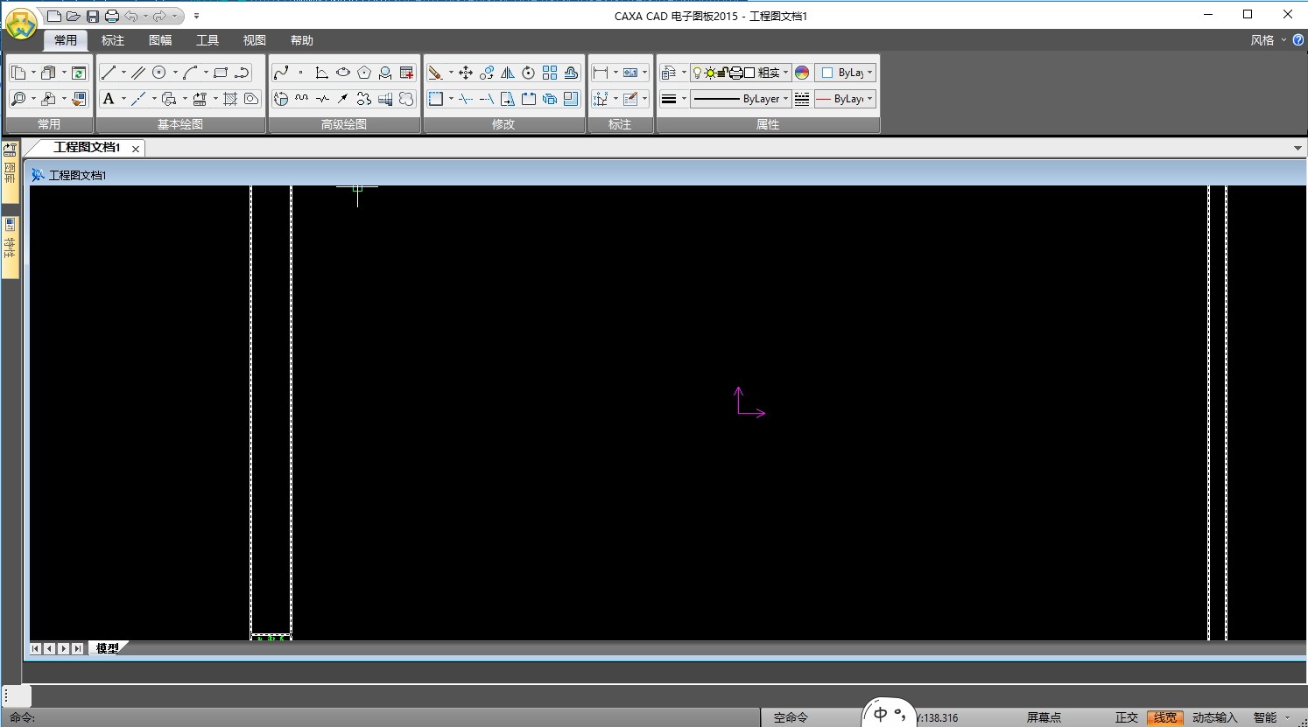Expand the Line tool dropdown arrow
Screen dimensions: 1308x727
123,73
